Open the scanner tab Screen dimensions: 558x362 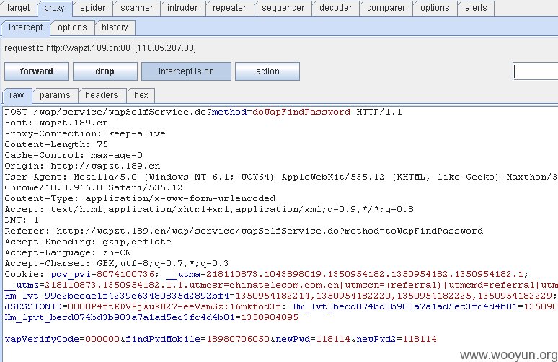tap(137, 8)
